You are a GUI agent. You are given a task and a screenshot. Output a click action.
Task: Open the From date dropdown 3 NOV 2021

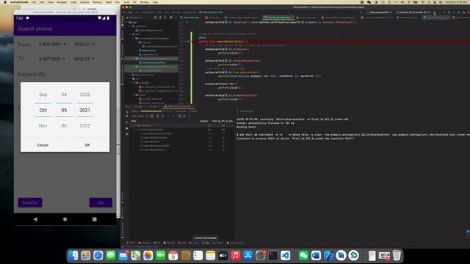click(x=52, y=44)
